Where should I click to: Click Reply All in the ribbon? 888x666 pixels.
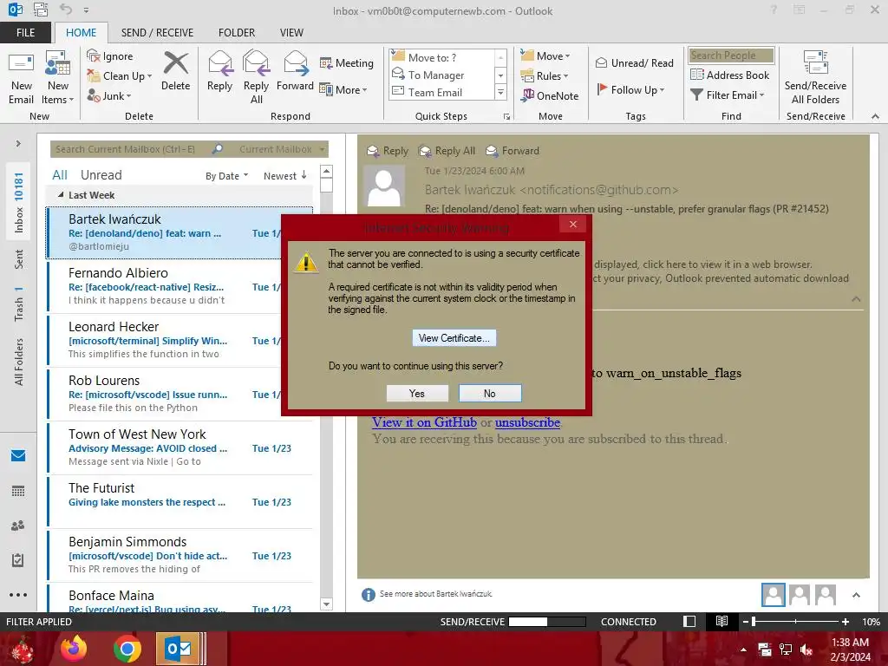point(256,78)
